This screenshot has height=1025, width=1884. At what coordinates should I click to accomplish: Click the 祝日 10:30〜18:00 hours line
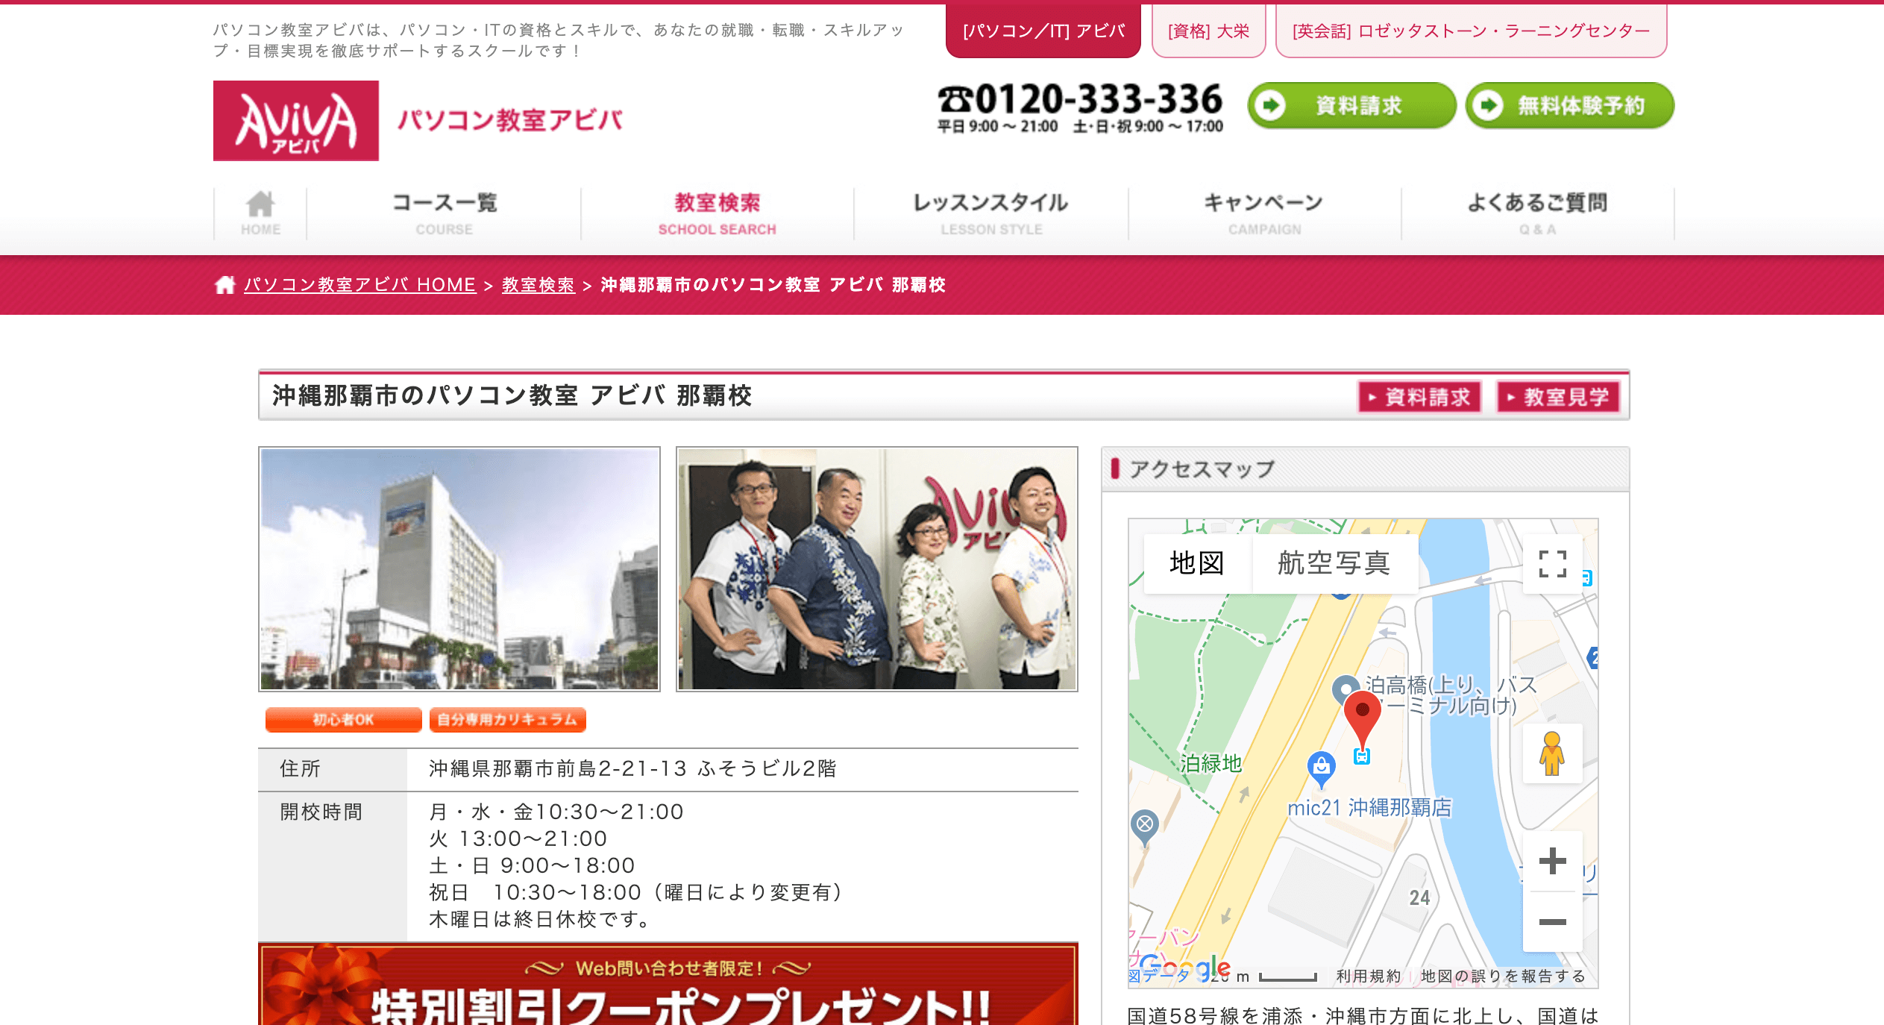click(636, 892)
